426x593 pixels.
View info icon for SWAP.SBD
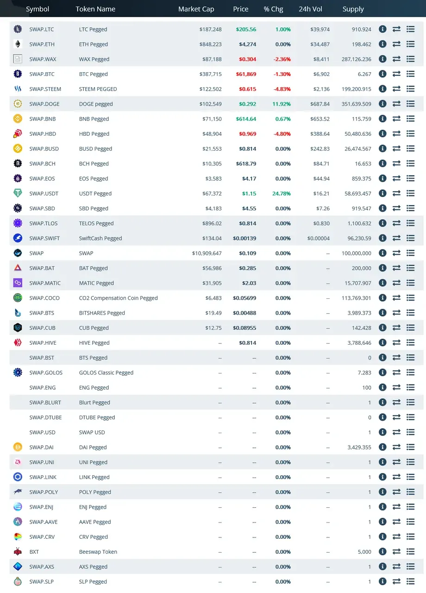point(382,208)
